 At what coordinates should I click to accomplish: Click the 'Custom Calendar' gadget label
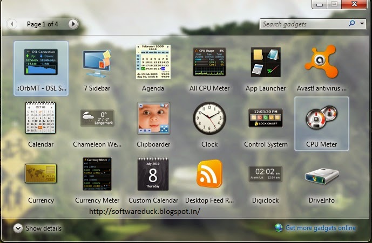[153, 200]
